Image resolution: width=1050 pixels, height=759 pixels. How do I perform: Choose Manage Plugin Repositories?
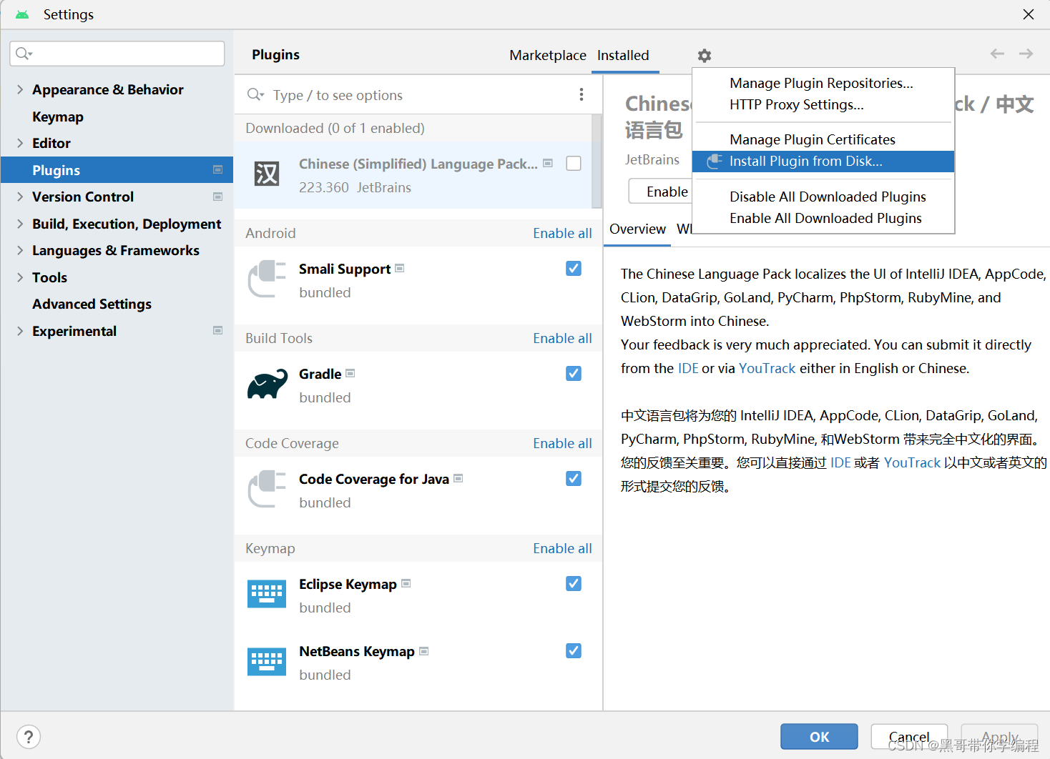(x=823, y=83)
